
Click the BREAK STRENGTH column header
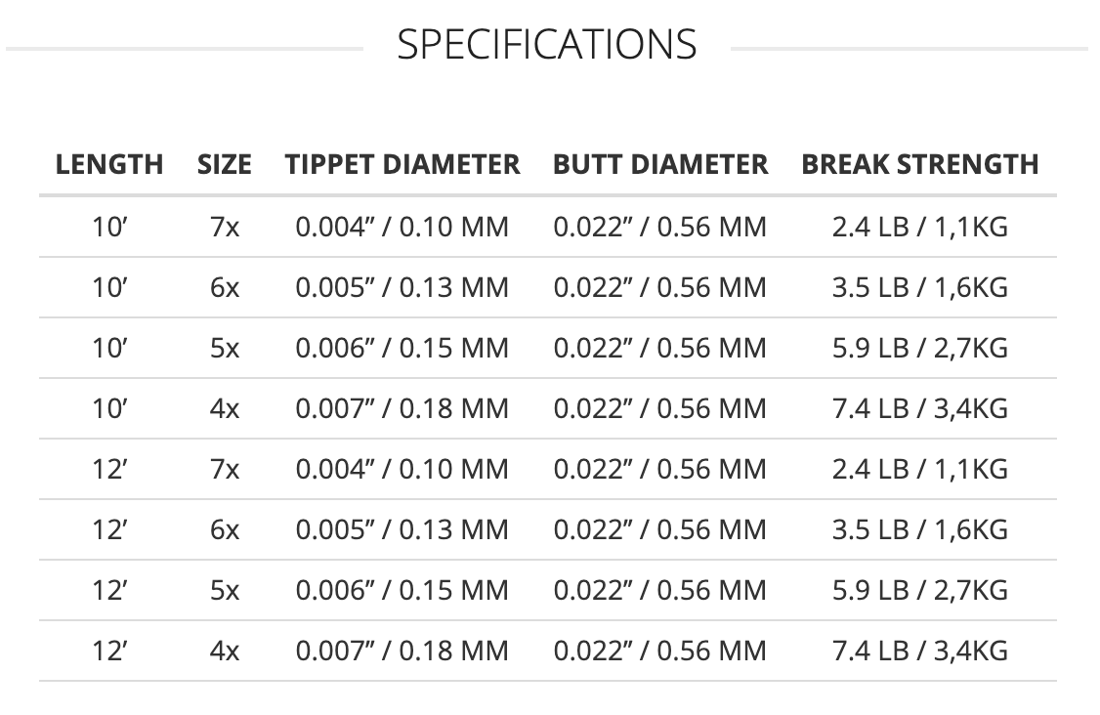pos(919,164)
